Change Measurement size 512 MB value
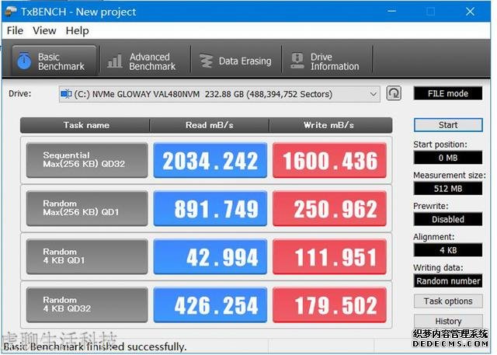497x355 pixels. tap(448, 189)
